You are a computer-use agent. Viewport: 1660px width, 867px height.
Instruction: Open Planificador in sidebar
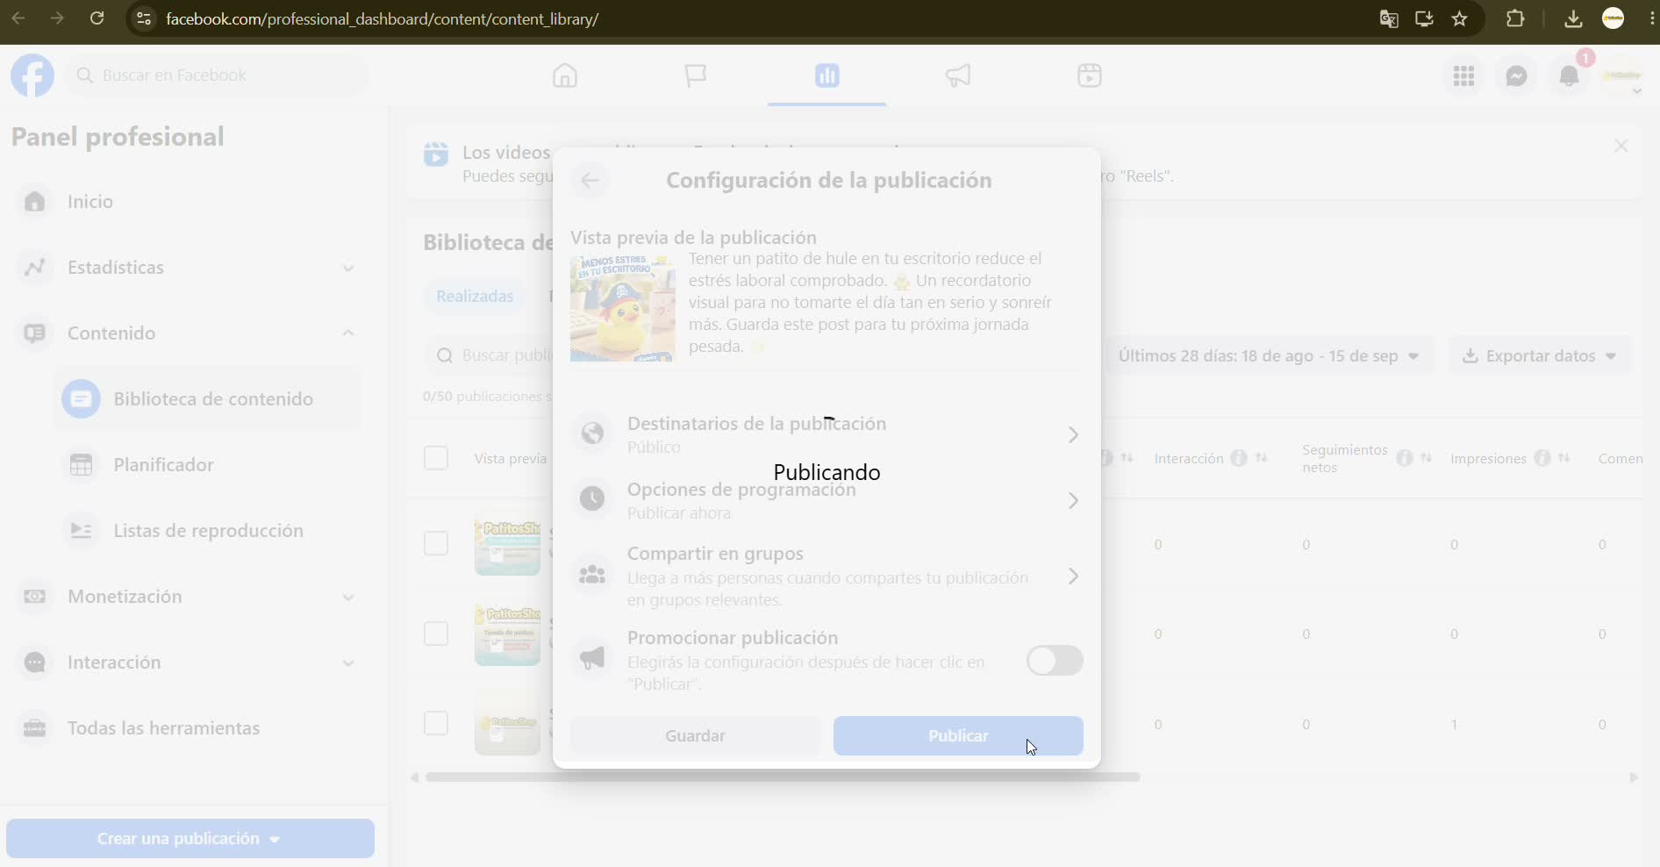click(207, 465)
